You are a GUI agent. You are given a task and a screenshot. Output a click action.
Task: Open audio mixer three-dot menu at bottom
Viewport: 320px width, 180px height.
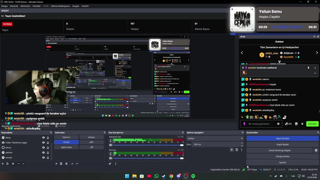(x=115, y=164)
